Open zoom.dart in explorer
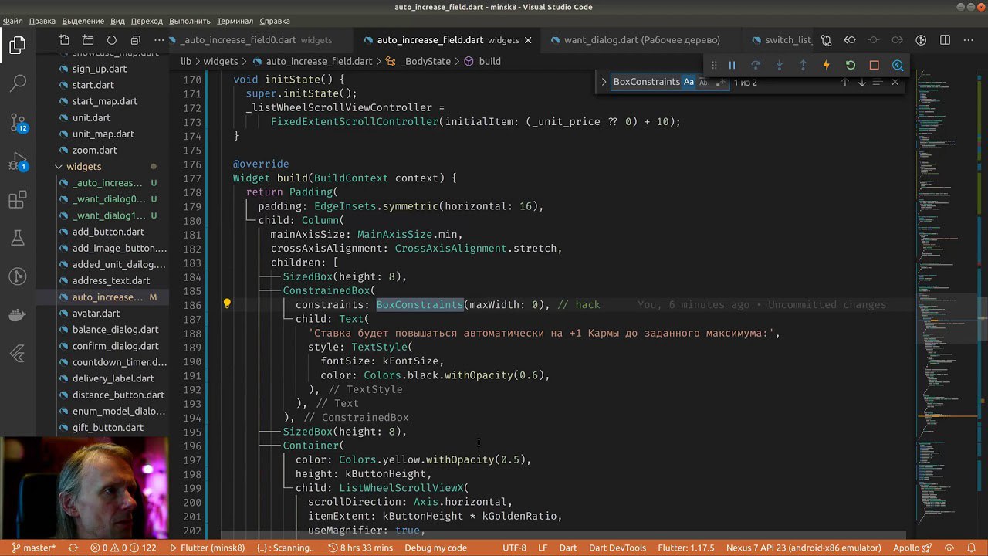The image size is (988, 556). (x=94, y=151)
